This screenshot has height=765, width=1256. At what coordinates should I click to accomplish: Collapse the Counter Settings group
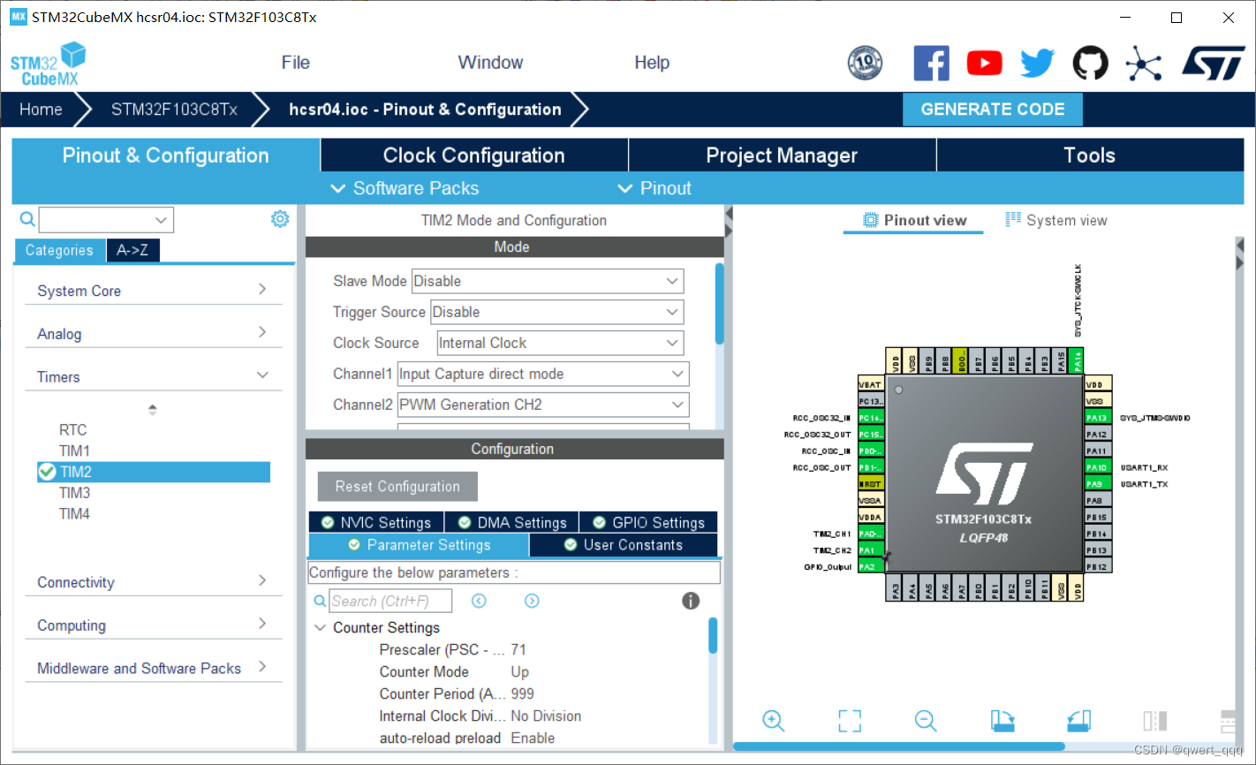pos(321,627)
